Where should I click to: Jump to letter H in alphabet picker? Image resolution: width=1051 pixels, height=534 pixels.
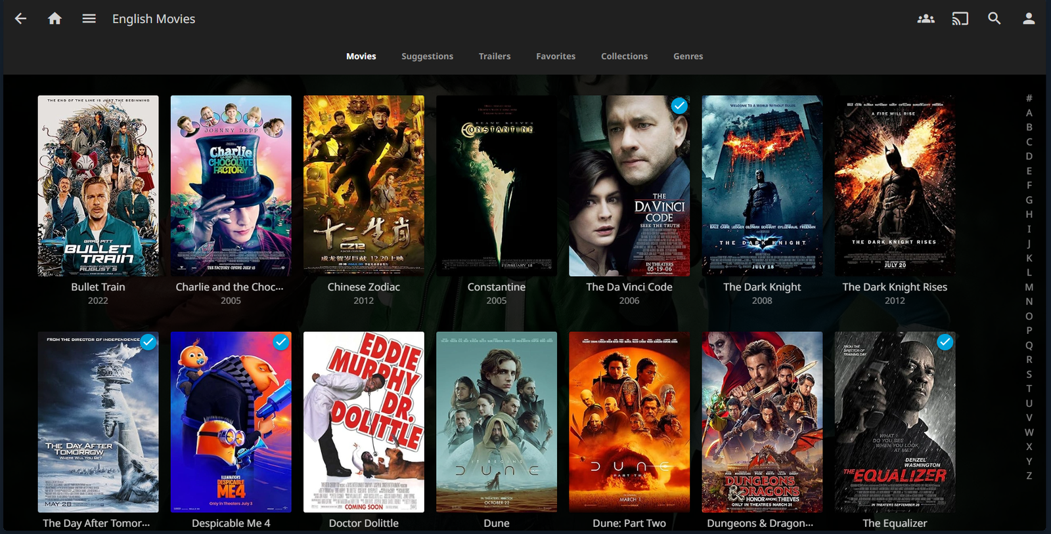pos(1029,215)
